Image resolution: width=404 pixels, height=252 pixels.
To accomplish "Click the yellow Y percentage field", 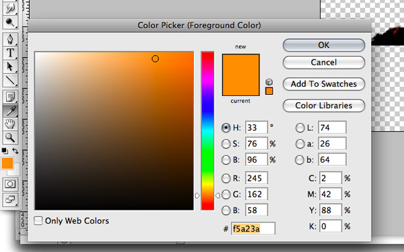I will pyautogui.click(x=331, y=210).
